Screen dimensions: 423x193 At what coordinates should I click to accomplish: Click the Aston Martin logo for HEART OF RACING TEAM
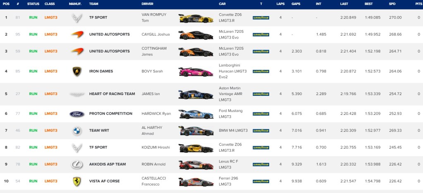coord(77,94)
